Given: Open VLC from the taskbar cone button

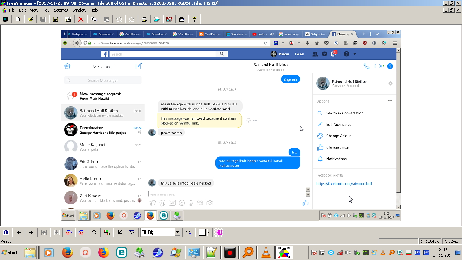Looking at the screenshot, I should [266, 252].
